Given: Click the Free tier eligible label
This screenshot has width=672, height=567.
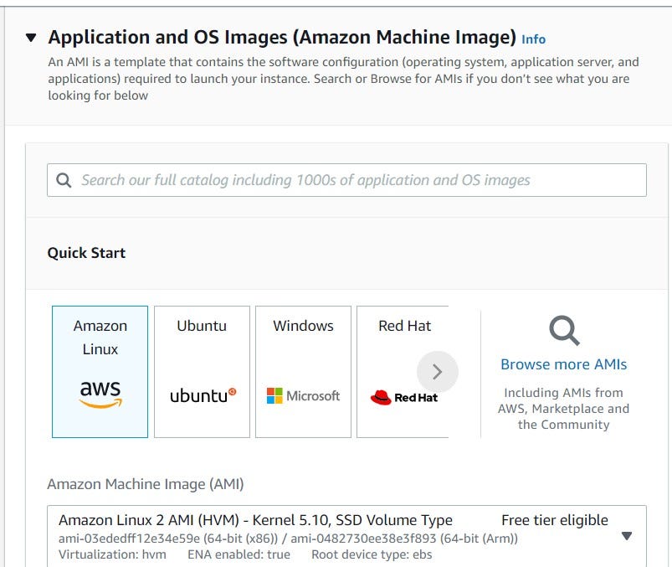Looking at the screenshot, I should pyautogui.click(x=554, y=520).
